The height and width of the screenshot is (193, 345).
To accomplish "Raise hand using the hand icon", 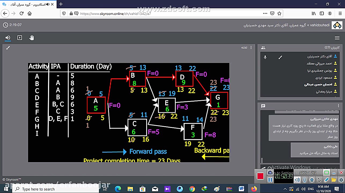I will click(x=32, y=38).
